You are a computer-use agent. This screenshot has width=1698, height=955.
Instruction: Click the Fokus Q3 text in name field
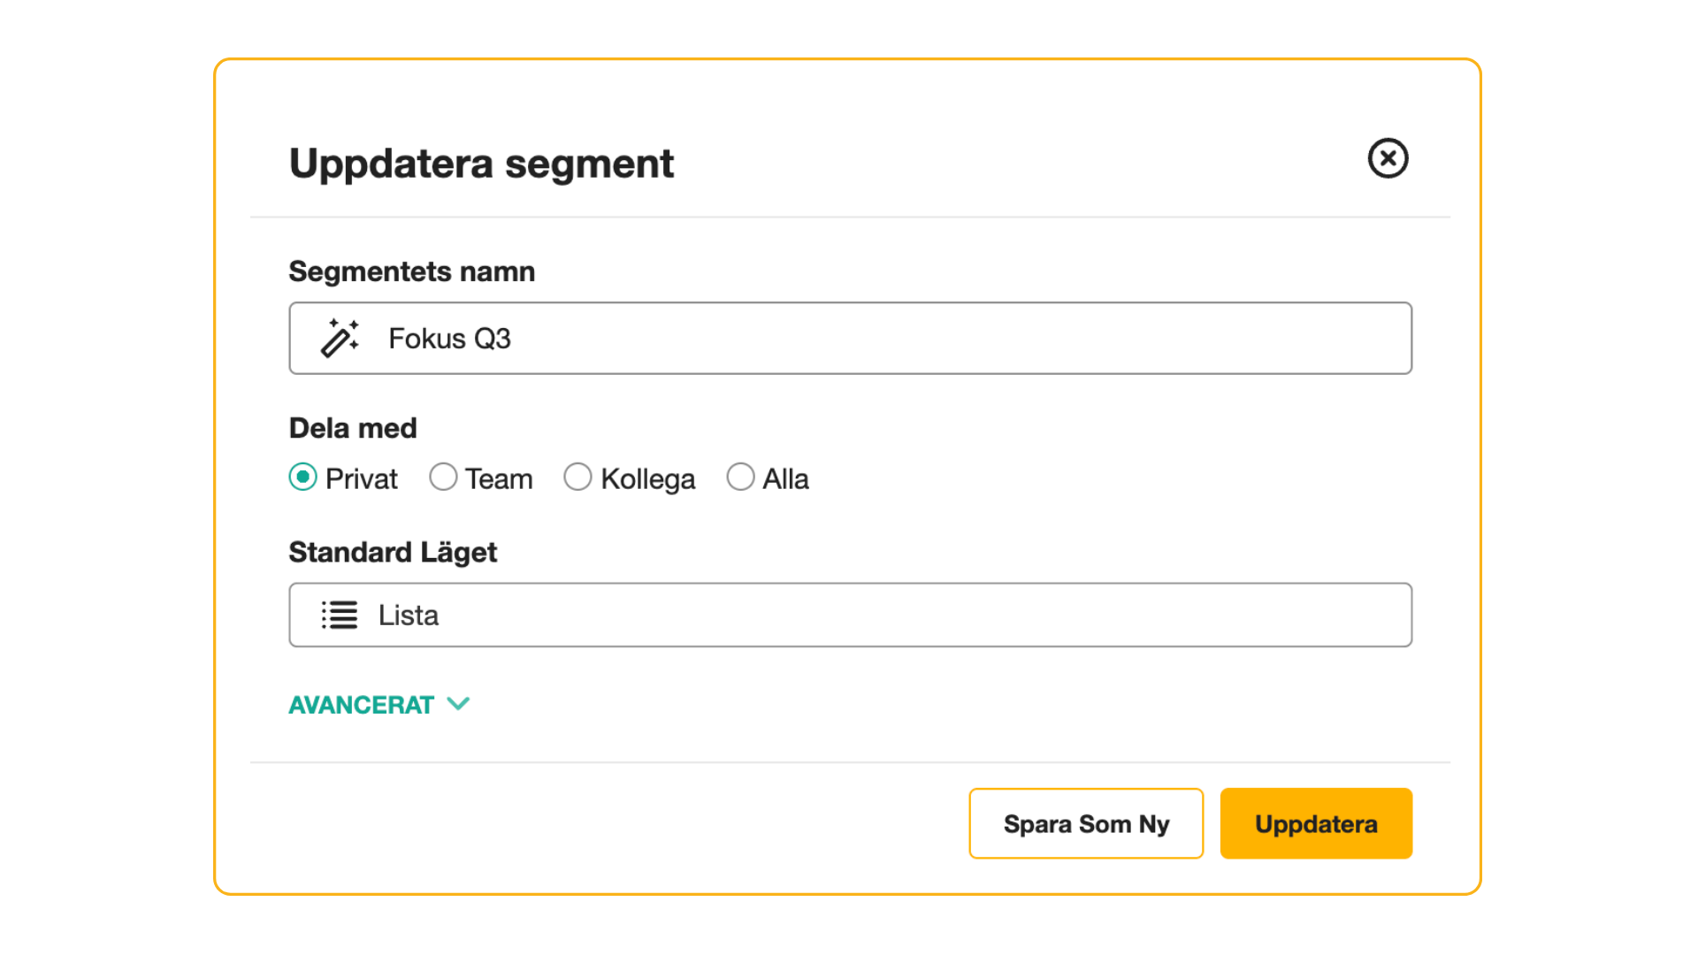click(449, 339)
